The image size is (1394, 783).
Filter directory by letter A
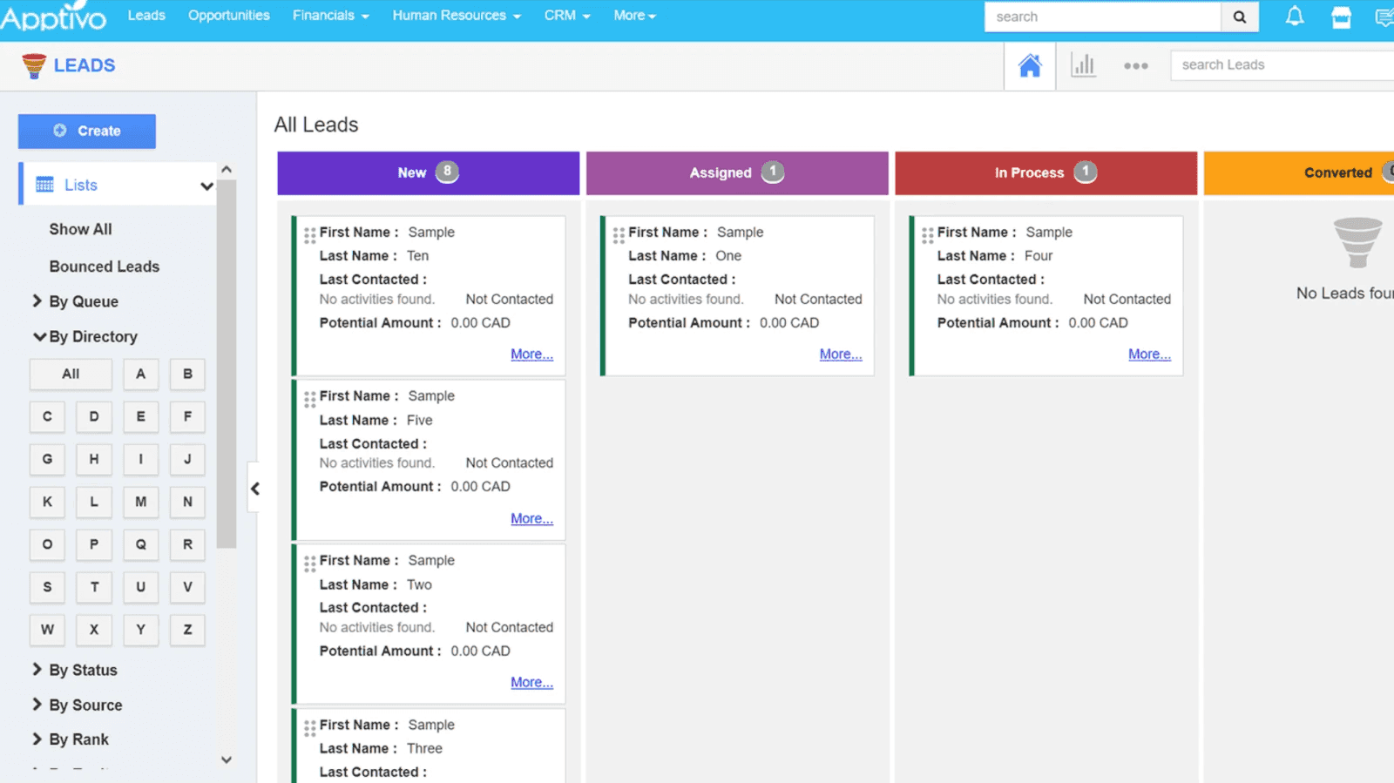coord(140,374)
